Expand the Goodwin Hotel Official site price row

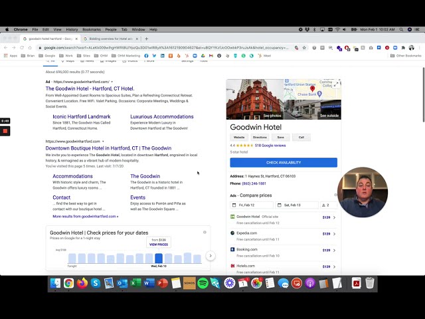tap(284, 219)
